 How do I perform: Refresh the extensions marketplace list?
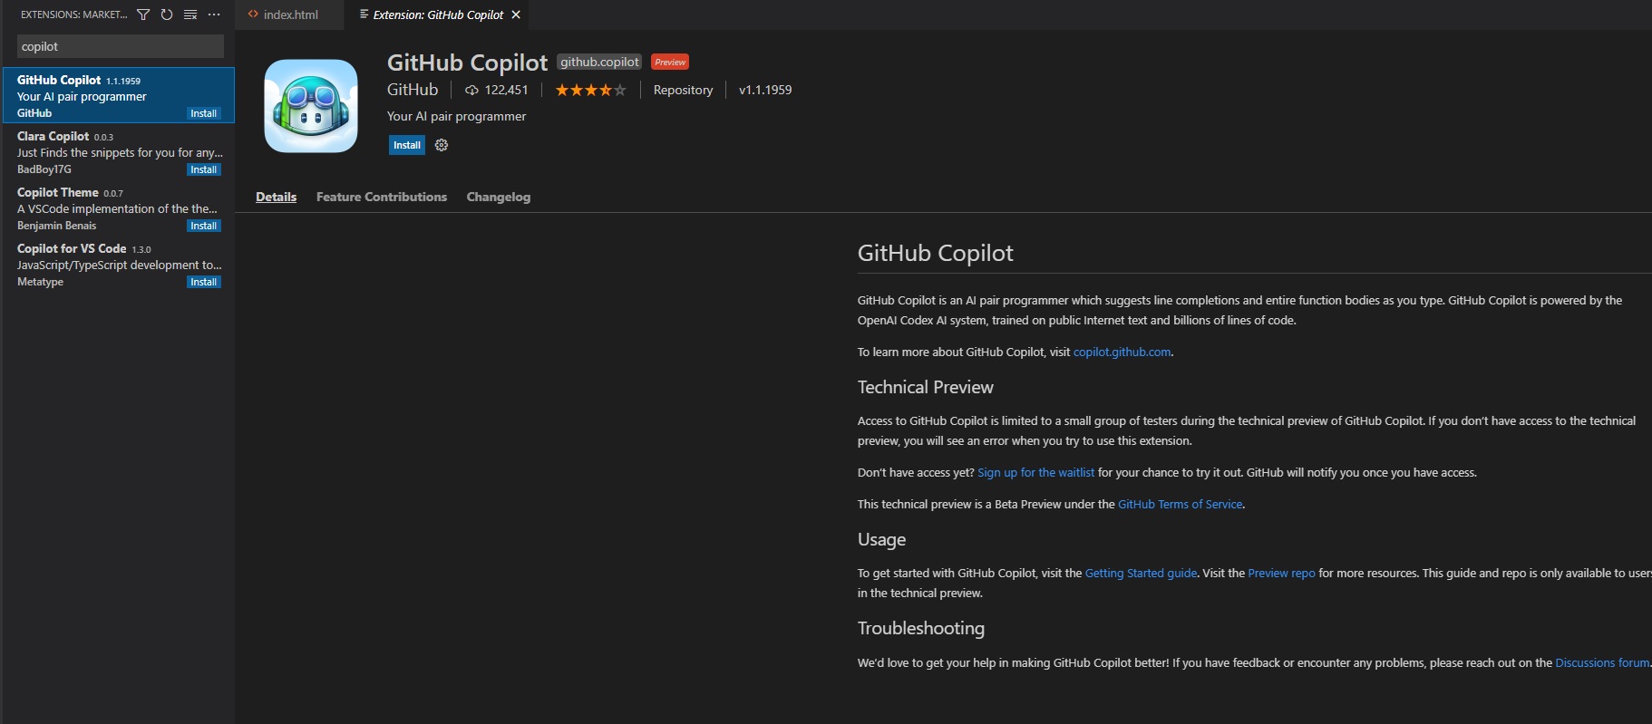[167, 14]
